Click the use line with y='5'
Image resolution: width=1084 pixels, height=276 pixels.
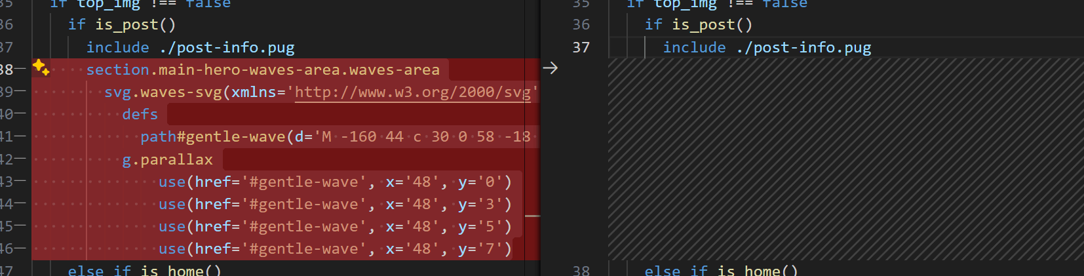[x=334, y=227]
